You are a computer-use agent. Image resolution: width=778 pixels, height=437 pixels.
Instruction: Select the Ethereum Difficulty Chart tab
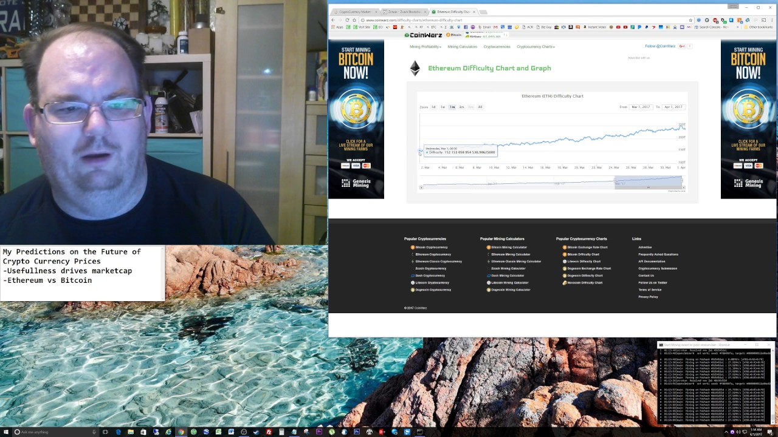[453, 12]
